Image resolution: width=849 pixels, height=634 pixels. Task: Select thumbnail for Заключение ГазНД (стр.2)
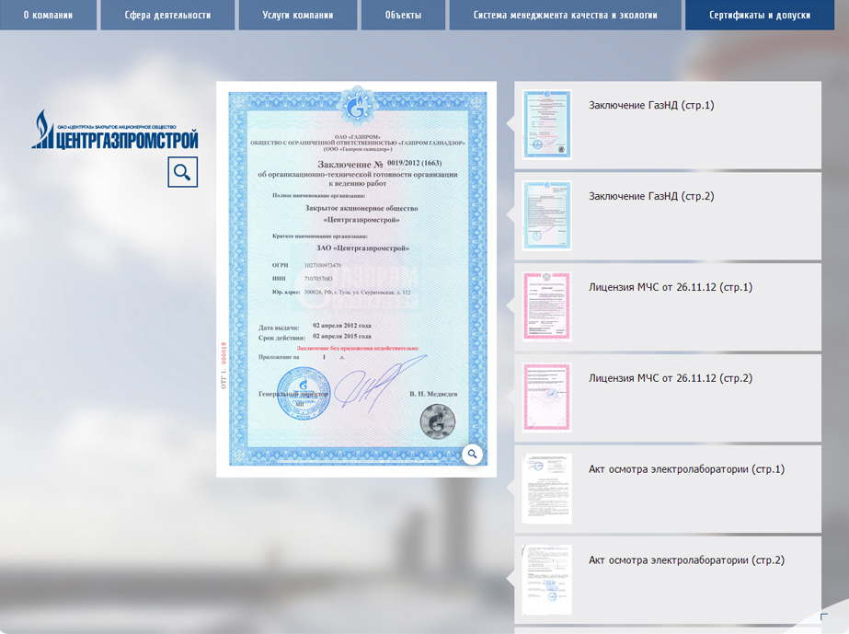[547, 215]
